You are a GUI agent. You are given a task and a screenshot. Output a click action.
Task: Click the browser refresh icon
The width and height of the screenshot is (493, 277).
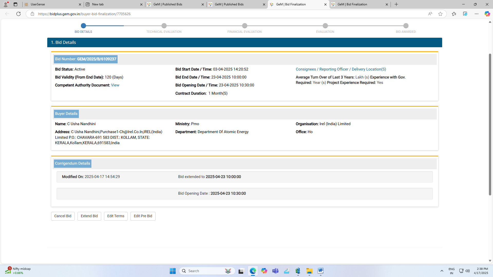(18, 14)
